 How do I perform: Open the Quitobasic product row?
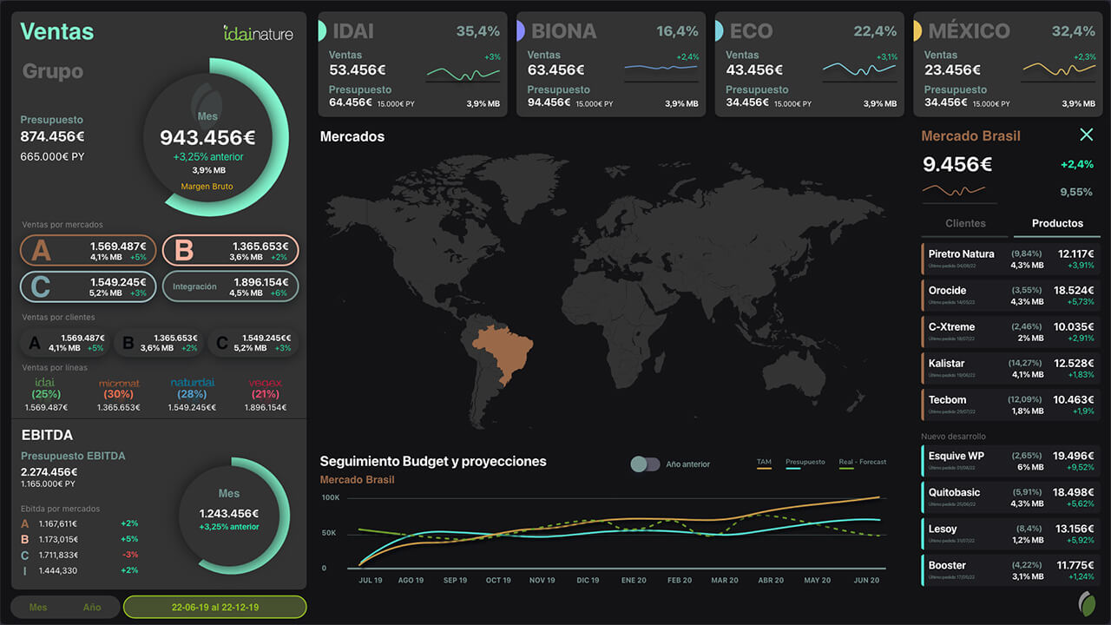pos(1010,497)
